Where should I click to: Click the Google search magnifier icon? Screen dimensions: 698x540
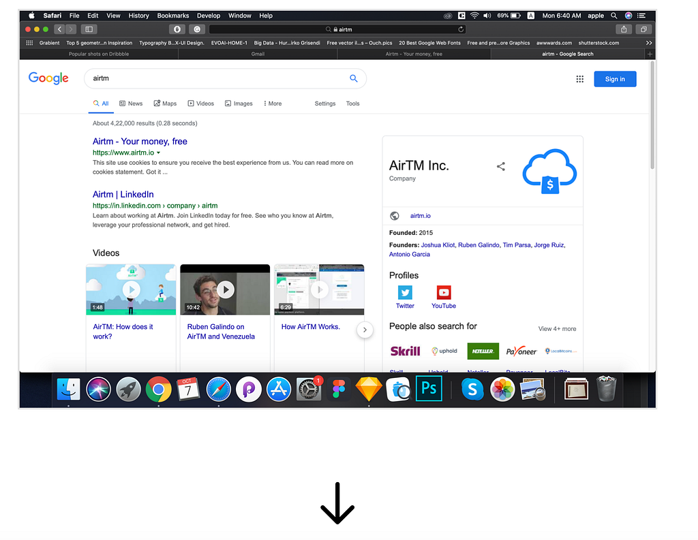click(x=354, y=78)
